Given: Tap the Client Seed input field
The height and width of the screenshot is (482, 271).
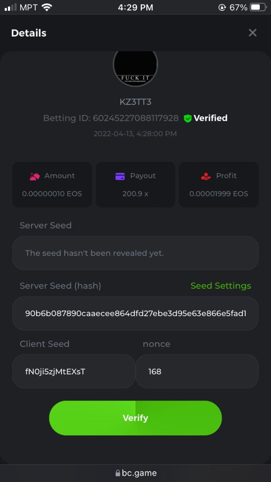Looking at the screenshot, I should (x=73, y=372).
